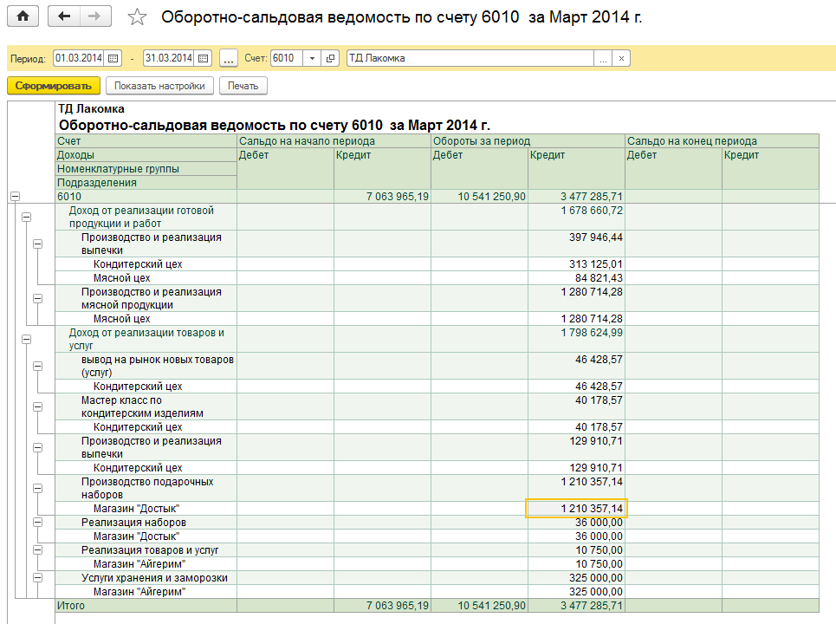Click the Сальдо на конец периода header
Image resolution: width=836 pixels, height=624 pixels.
[722, 141]
